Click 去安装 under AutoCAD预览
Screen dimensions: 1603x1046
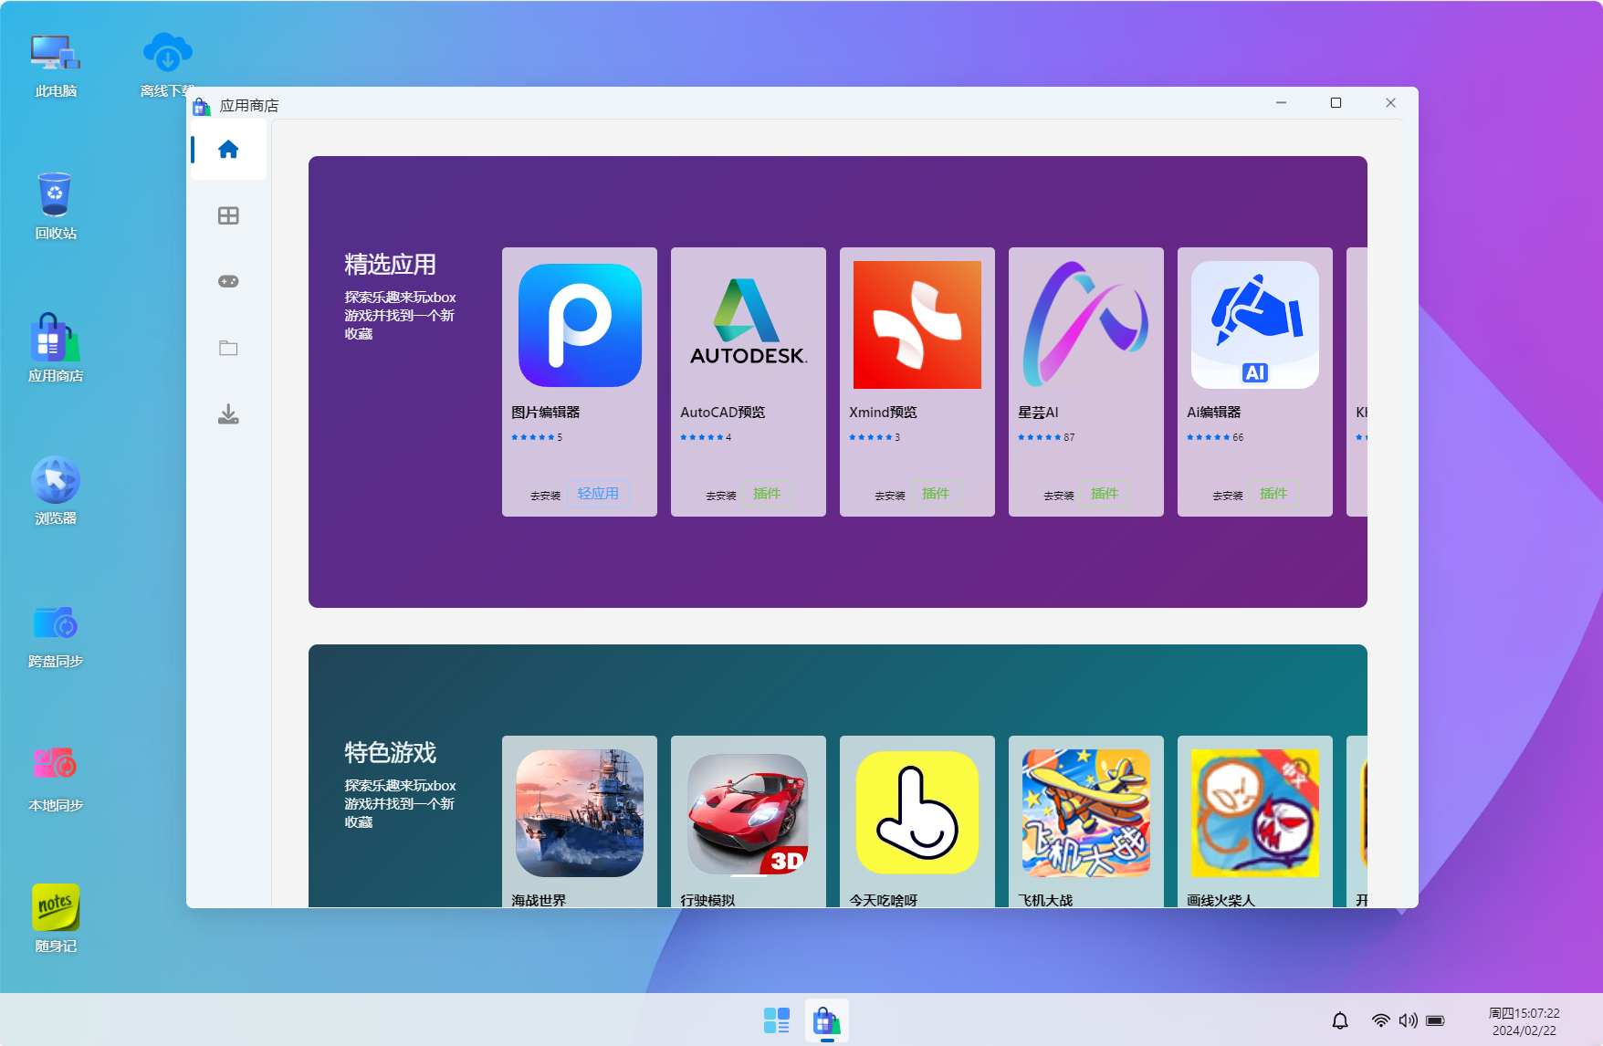pos(720,496)
